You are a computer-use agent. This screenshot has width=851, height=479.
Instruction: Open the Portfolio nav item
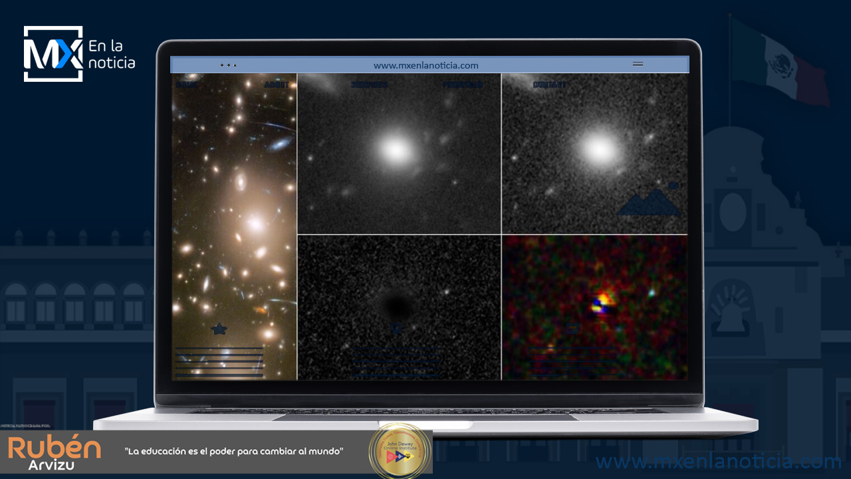463,84
